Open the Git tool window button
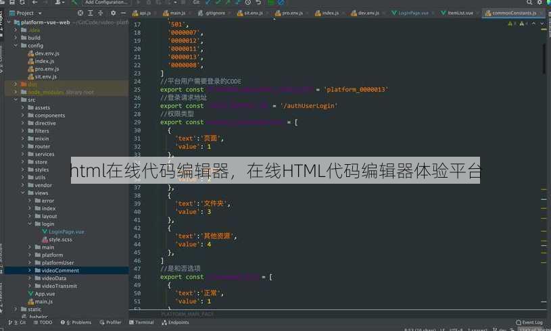551x331 pixels. click(17, 322)
